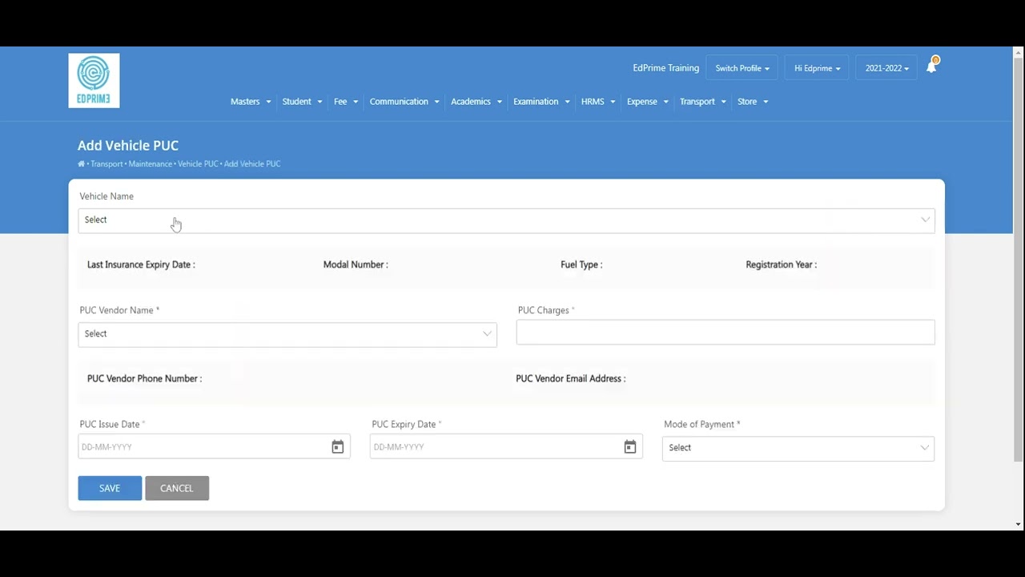Open the Expense menu
Viewport: 1025px width, 577px height.
coord(647,102)
